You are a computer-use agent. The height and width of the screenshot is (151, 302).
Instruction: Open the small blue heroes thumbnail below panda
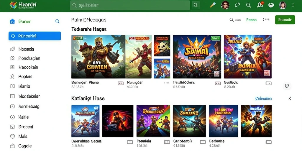[x=162, y=68]
